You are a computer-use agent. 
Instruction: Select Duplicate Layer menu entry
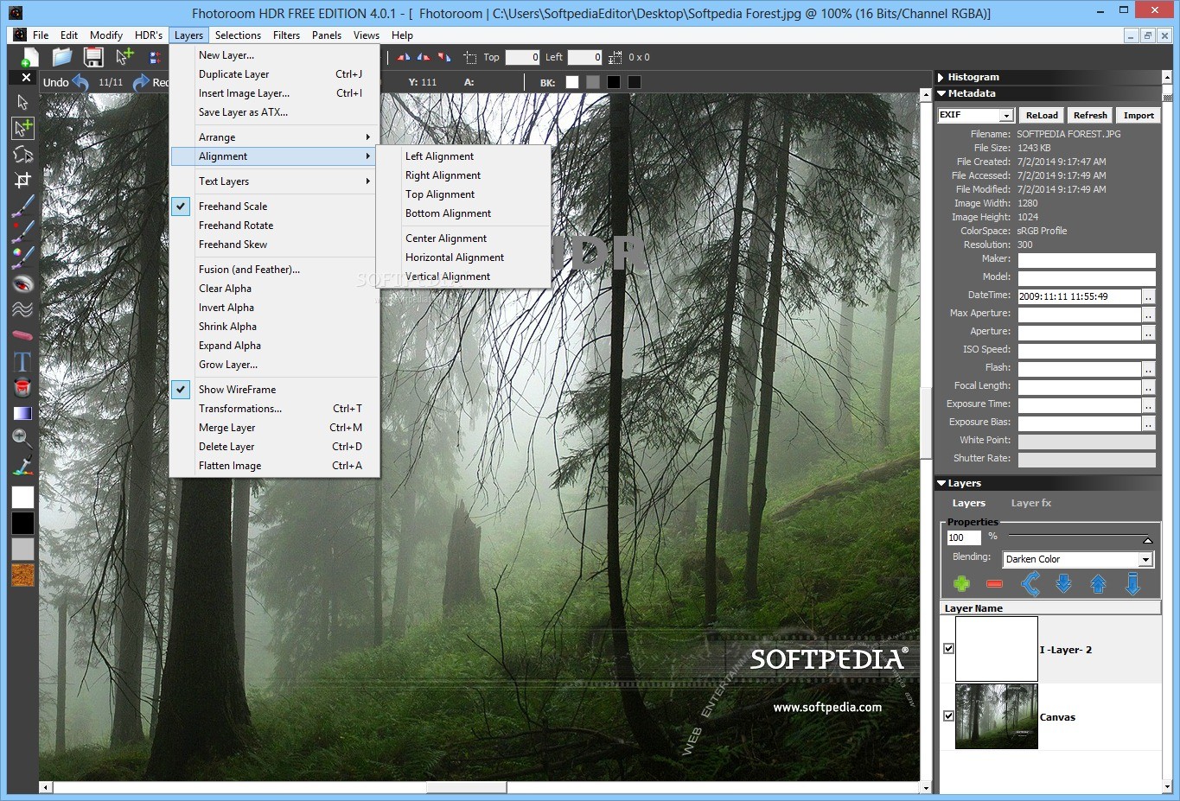274,74
